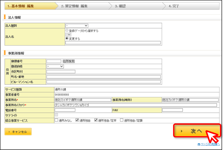224x150 pixels.
Task: Expand the registered 法人名 data dropdown
Action: click(x=68, y=34)
